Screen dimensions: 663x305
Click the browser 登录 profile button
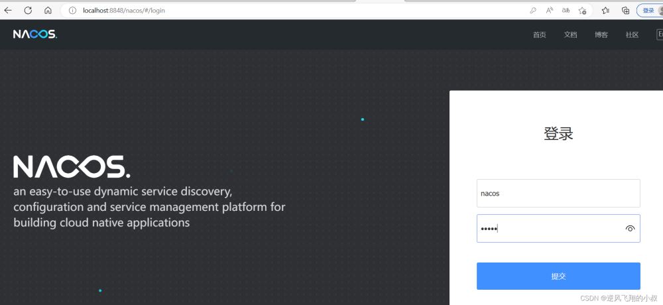pyautogui.click(x=649, y=11)
